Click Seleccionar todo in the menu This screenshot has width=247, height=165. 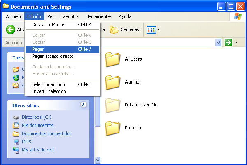[x=49, y=84]
